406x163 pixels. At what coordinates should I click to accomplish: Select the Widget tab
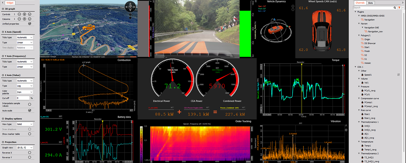[x=10, y=3]
